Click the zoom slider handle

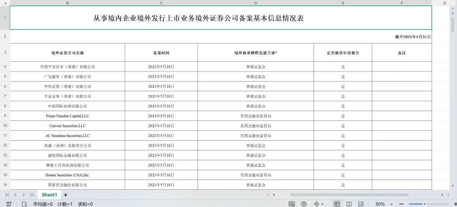(425, 204)
